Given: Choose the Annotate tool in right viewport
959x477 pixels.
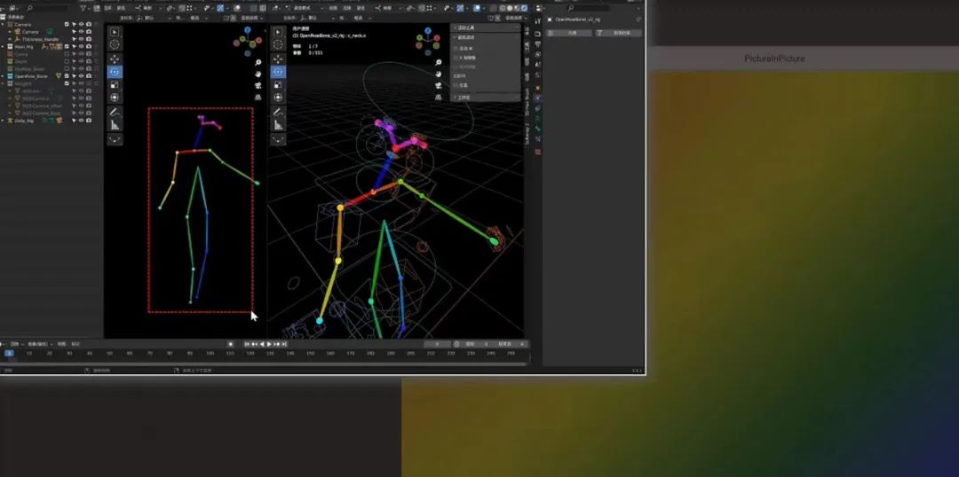Looking at the screenshot, I should click(x=278, y=113).
